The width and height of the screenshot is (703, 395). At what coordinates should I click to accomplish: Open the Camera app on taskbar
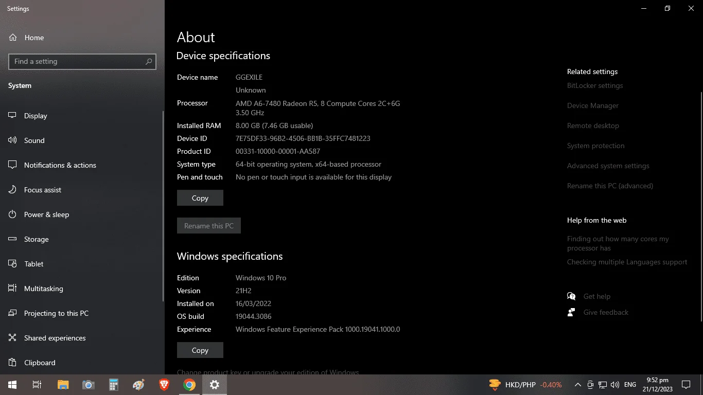(x=88, y=385)
